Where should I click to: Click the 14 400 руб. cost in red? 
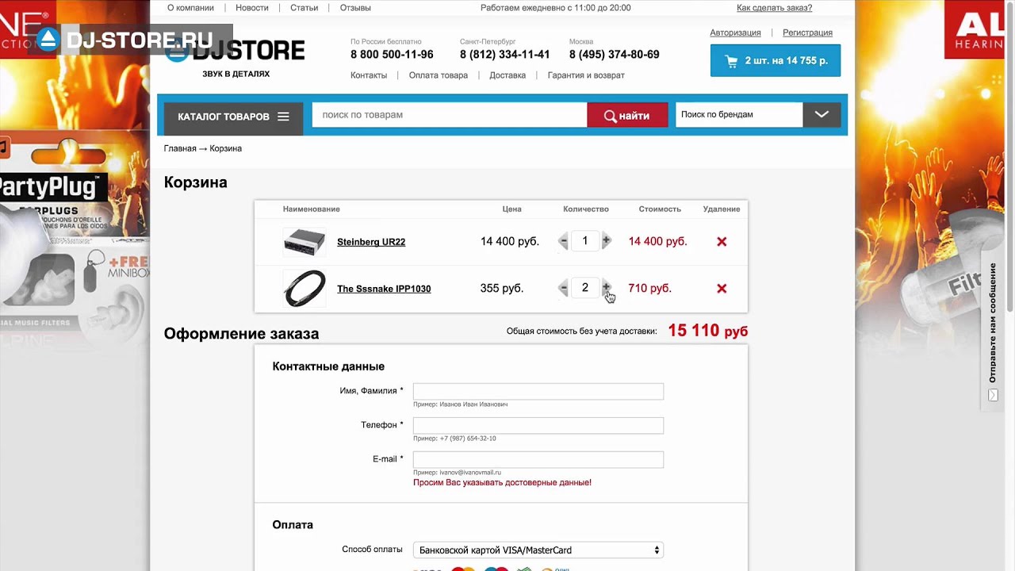pyautogui.click(x=657, y=241)
